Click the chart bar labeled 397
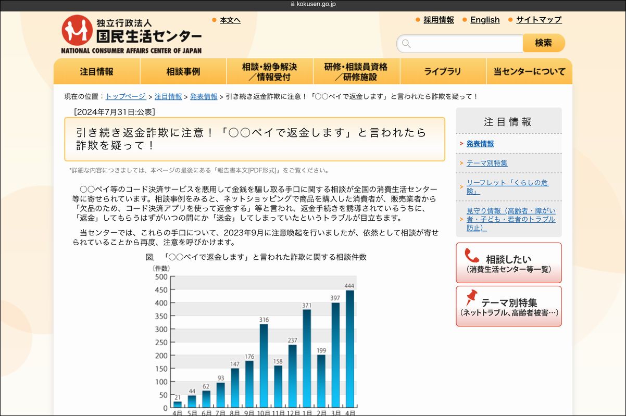The width and height of the screenshot is (626, 416). click(335, 355)
